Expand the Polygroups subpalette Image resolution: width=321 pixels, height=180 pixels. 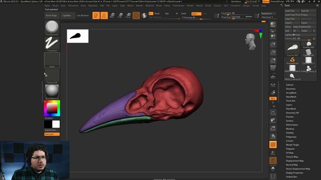click(x=291, y=136)
